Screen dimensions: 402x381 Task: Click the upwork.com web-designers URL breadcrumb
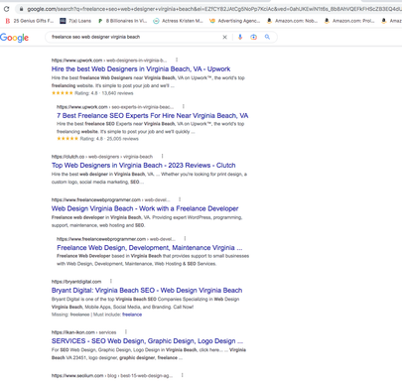(x=109, y=61)
